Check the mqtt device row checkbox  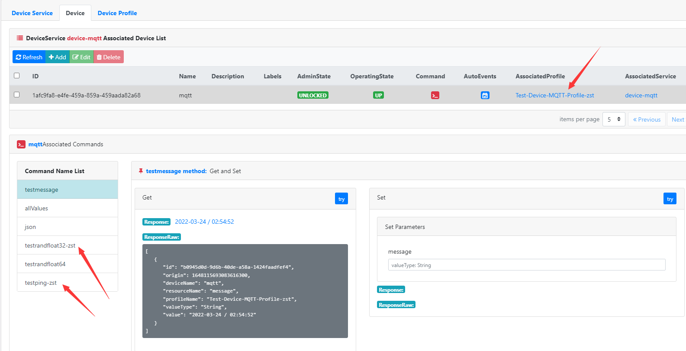[x=17, y=95]
